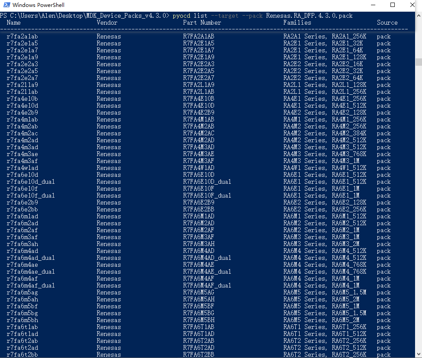
Task: Click the scrollbar down arrow
Action: tap(419, 354)
